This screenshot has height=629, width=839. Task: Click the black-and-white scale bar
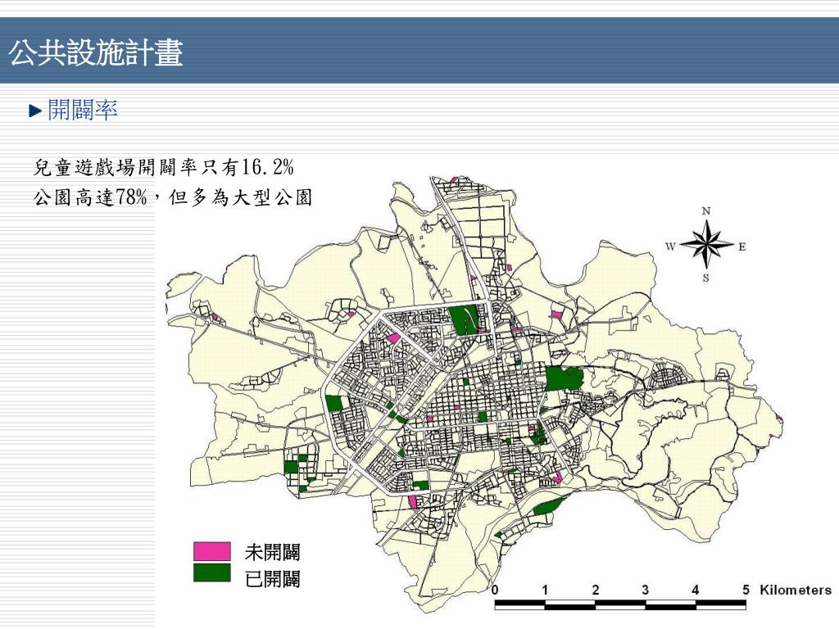[620, 605]
